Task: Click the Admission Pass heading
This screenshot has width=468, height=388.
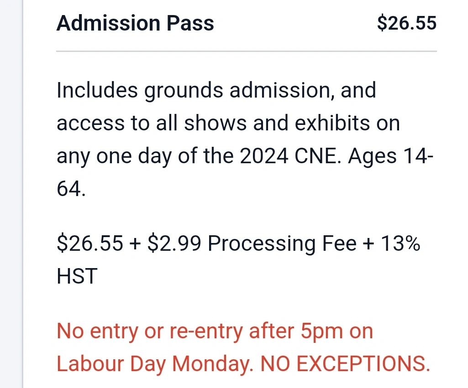Action: 135,23
